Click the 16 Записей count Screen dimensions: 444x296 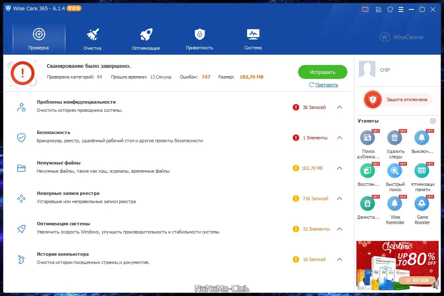pos(314,259)
